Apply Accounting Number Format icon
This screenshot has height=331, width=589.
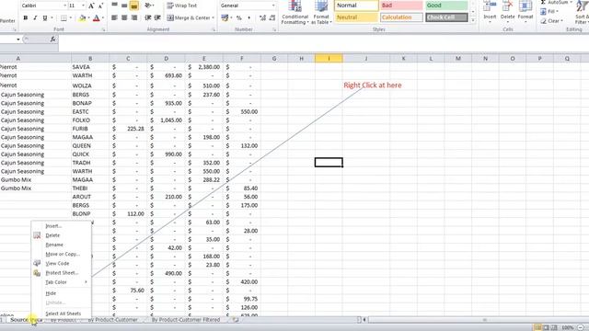tap(225, 17)
